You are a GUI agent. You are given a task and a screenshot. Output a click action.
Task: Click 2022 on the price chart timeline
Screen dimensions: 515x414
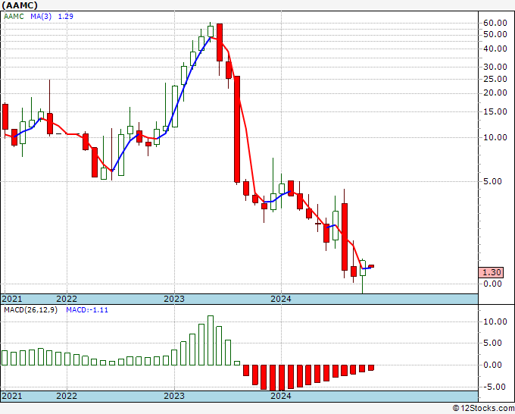point(67,299)
